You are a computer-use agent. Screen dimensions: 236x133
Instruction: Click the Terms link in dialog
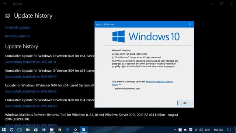(x=115, y=85)
